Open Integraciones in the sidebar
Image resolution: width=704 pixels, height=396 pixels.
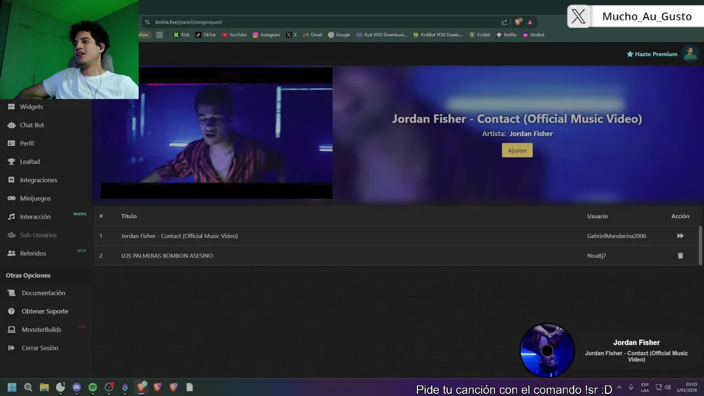click(38, 180)
